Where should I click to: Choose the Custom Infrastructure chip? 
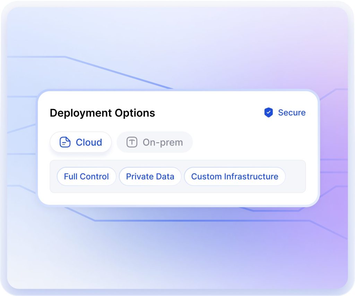235,176
